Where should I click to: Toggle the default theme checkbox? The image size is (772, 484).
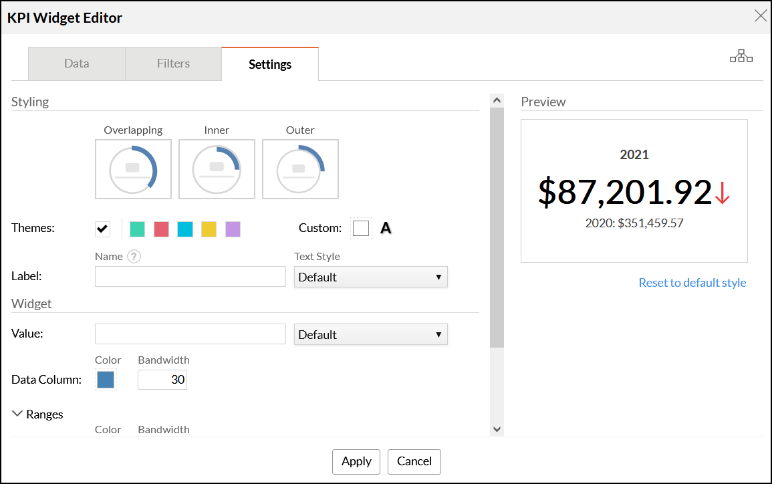click(x=102, y=229)
